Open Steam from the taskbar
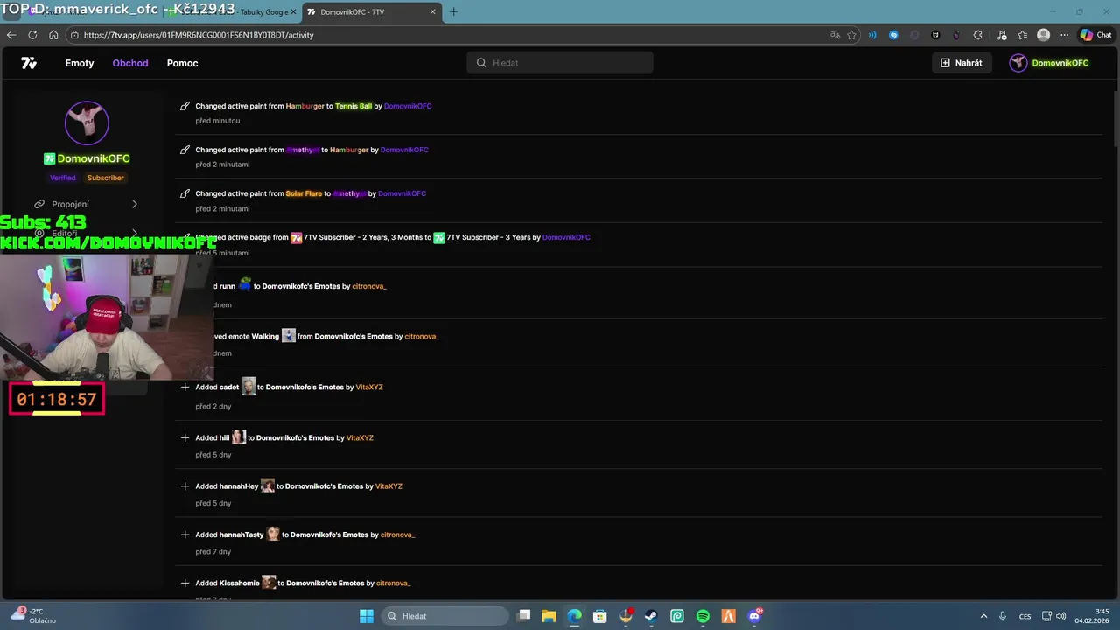The image size is (1120, 630). click(651, 616)
